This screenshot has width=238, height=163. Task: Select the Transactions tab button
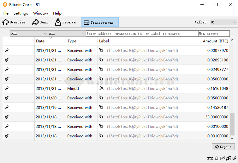point(100,22)
